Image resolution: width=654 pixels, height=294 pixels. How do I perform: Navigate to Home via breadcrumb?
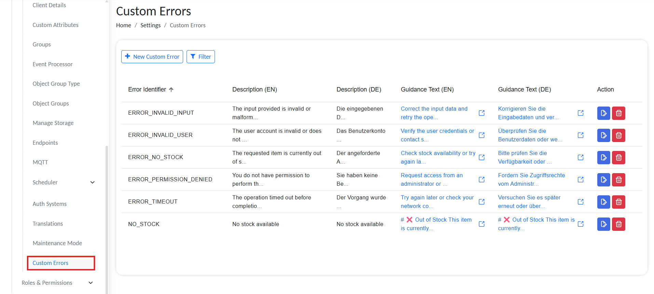123,25
